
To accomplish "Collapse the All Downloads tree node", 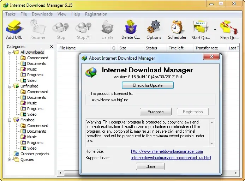I will pos(10,52).
